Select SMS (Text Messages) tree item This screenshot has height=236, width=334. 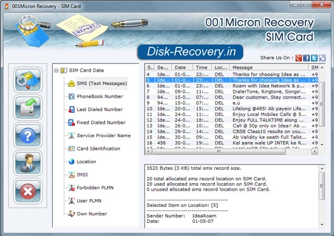point(102,84)
